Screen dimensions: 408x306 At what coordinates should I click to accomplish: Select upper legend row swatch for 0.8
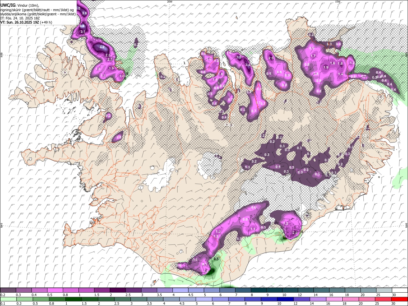pyautogui.click(x=71, y=290)
